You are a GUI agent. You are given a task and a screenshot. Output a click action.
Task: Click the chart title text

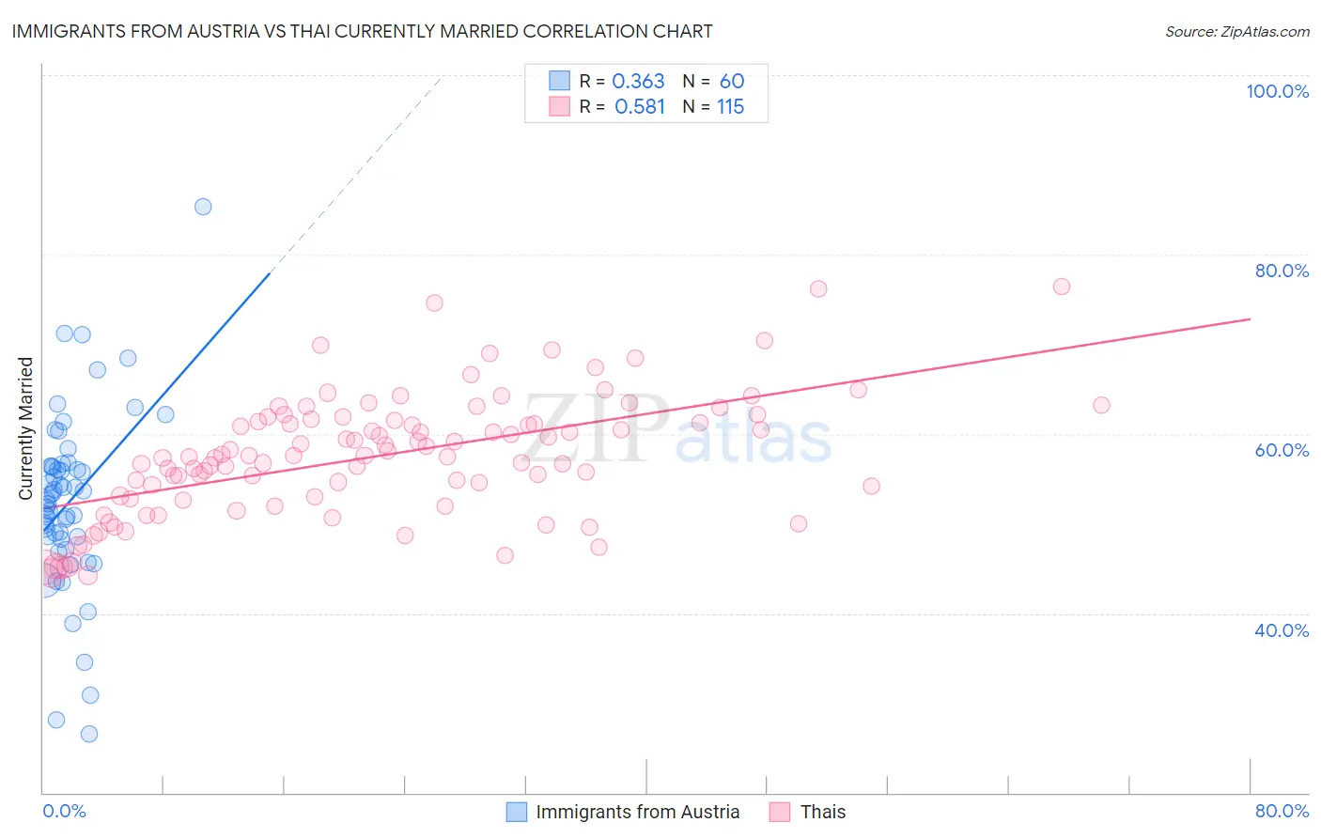click(362, 31)
